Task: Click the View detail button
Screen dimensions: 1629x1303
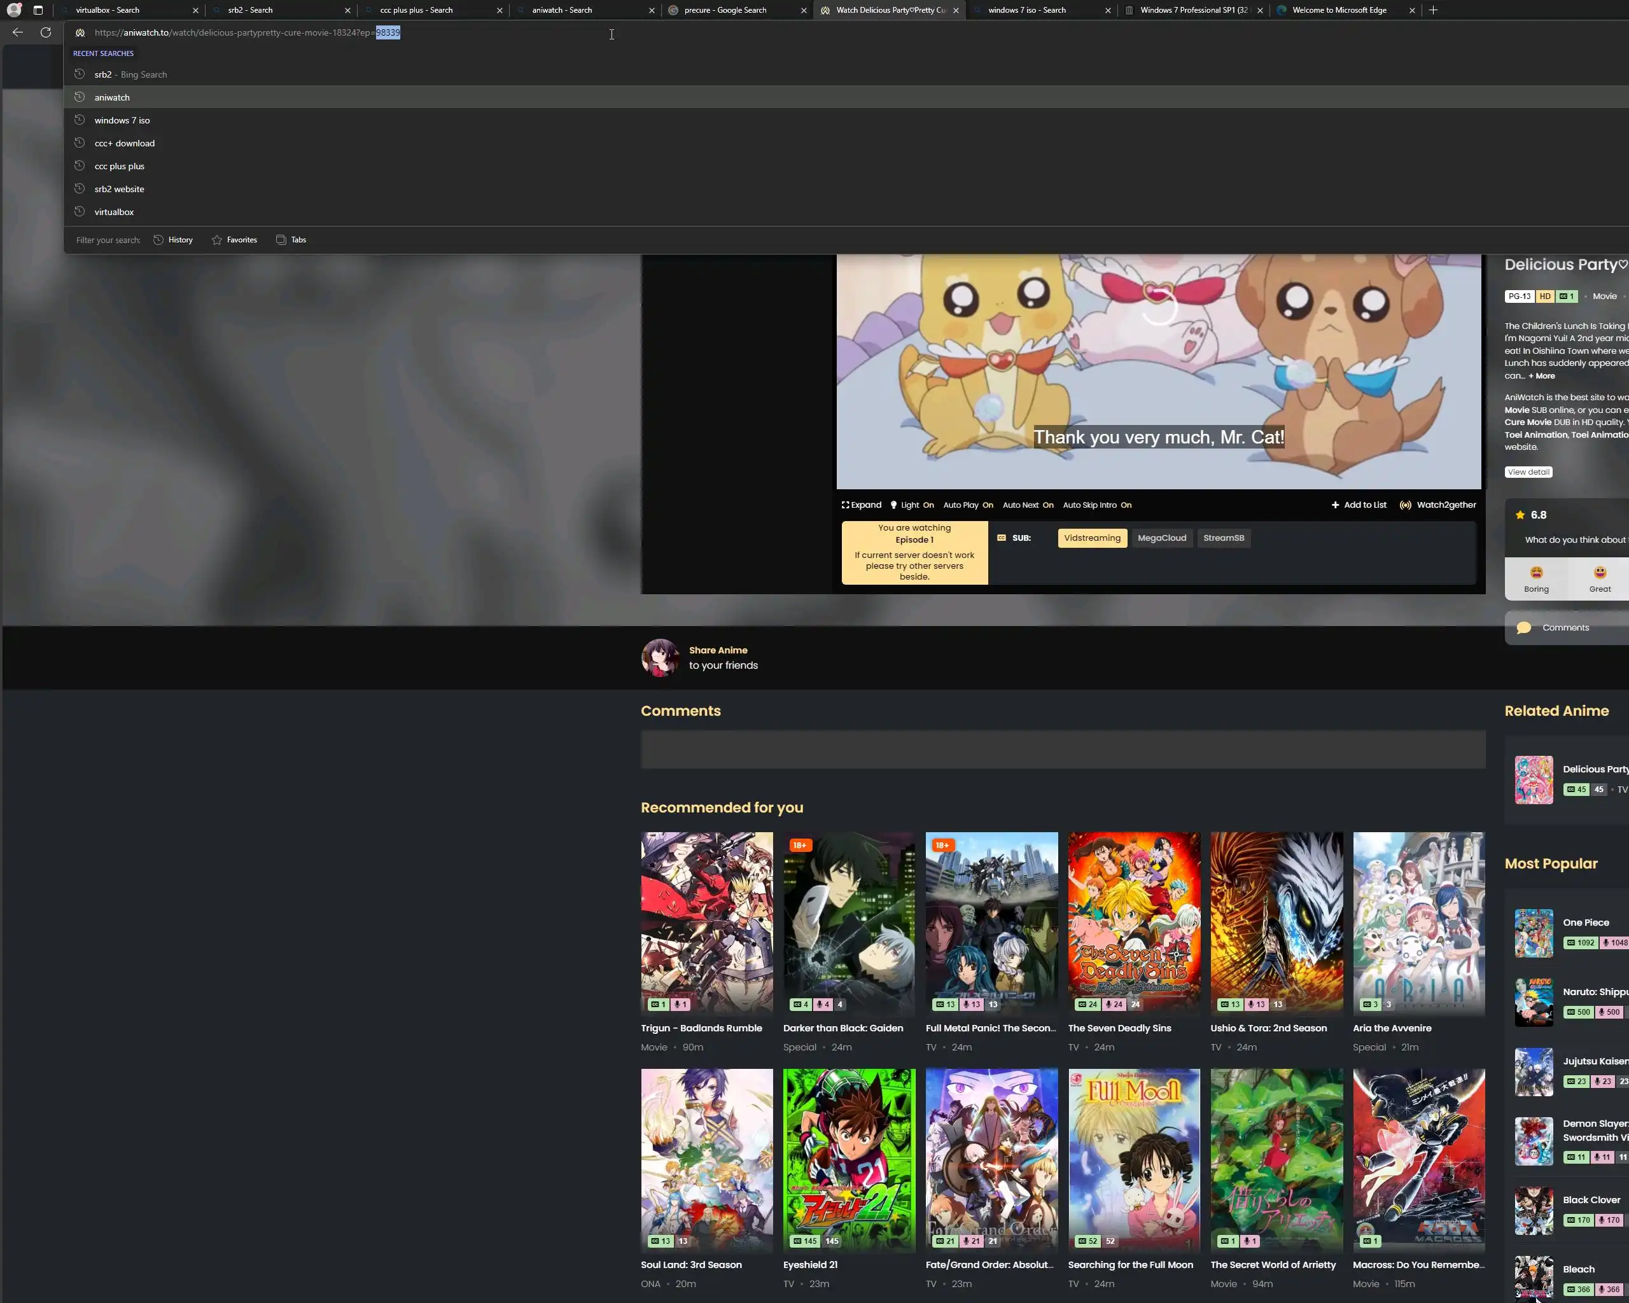Action: (x=1528, y=472)
